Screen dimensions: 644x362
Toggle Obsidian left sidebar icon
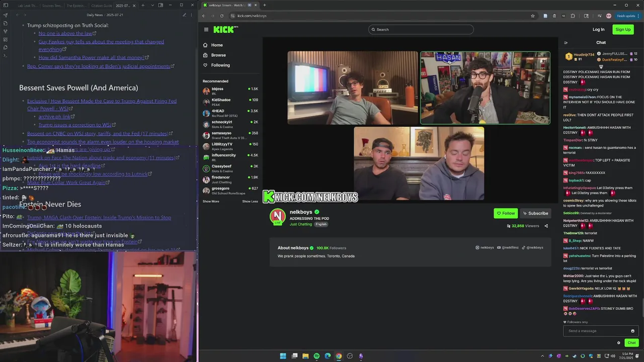[x=5, y=5]
